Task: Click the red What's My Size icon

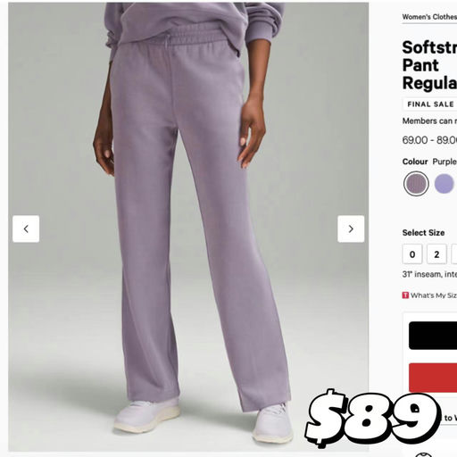Action: (x=405, y=295)
